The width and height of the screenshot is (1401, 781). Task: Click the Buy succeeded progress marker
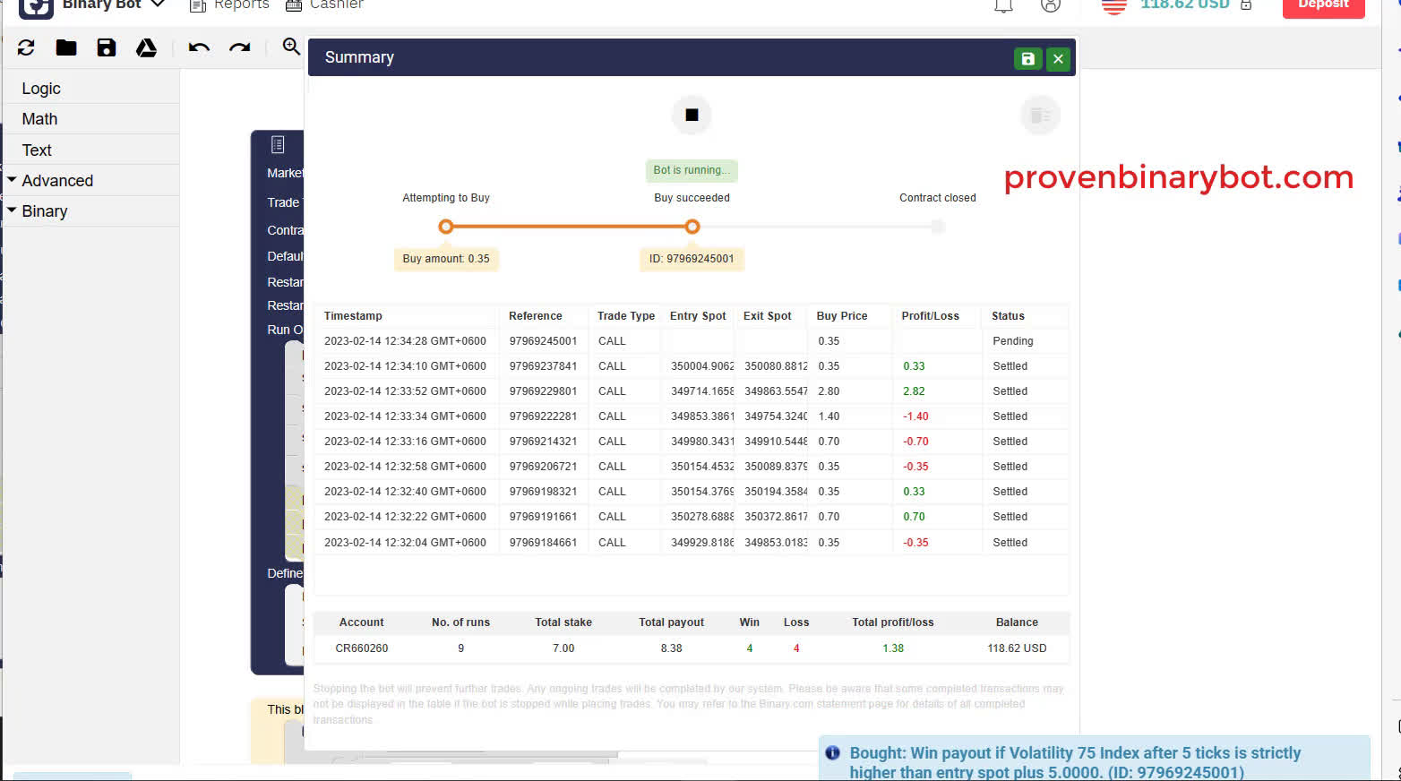pyautogui.click(x=692, y=227)
